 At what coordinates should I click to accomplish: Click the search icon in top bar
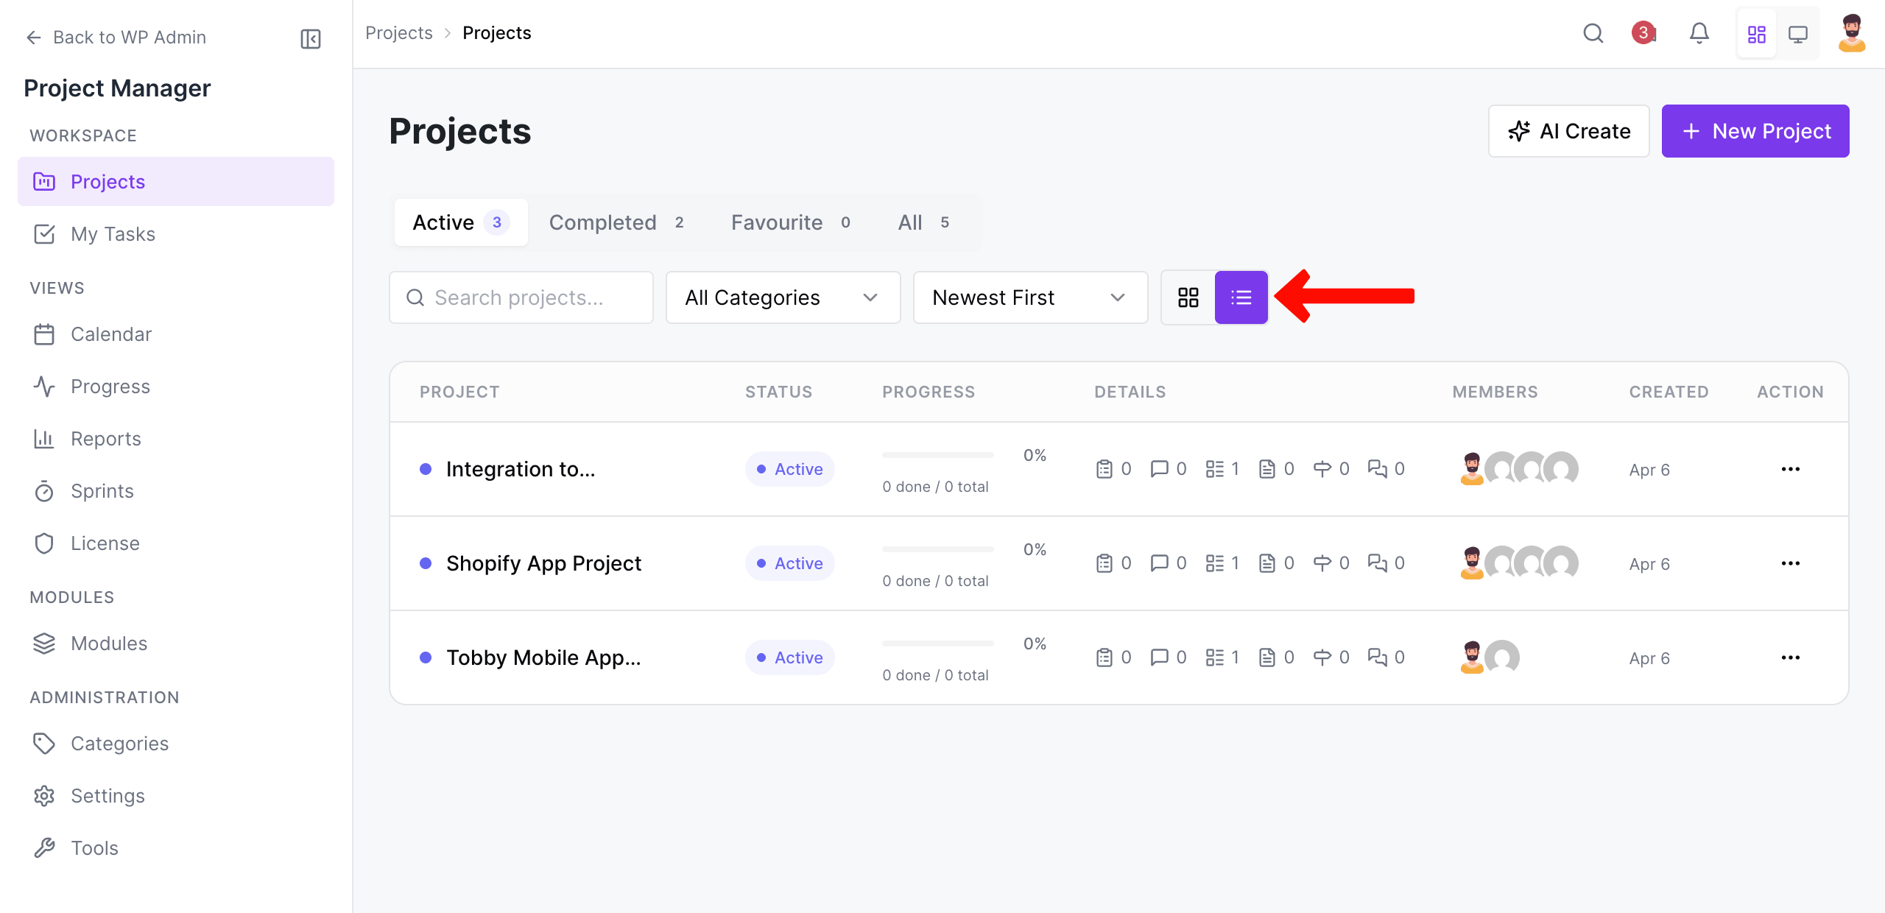[1593, 33]
